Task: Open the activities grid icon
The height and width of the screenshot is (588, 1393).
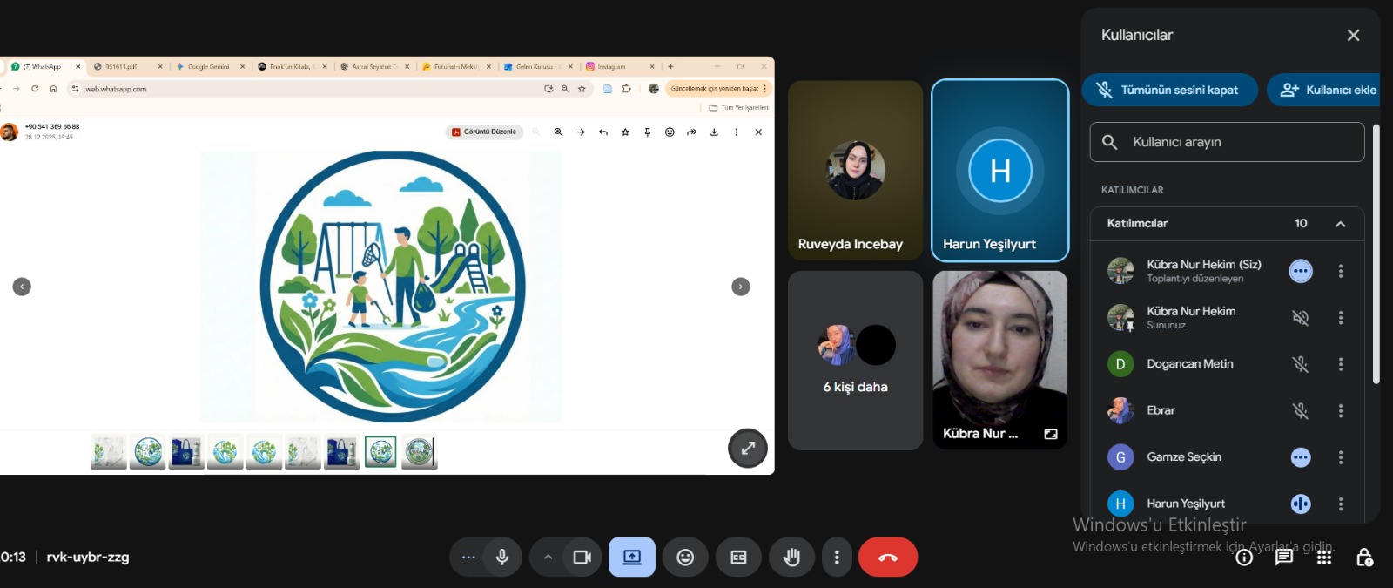Action: point(1324,558)
